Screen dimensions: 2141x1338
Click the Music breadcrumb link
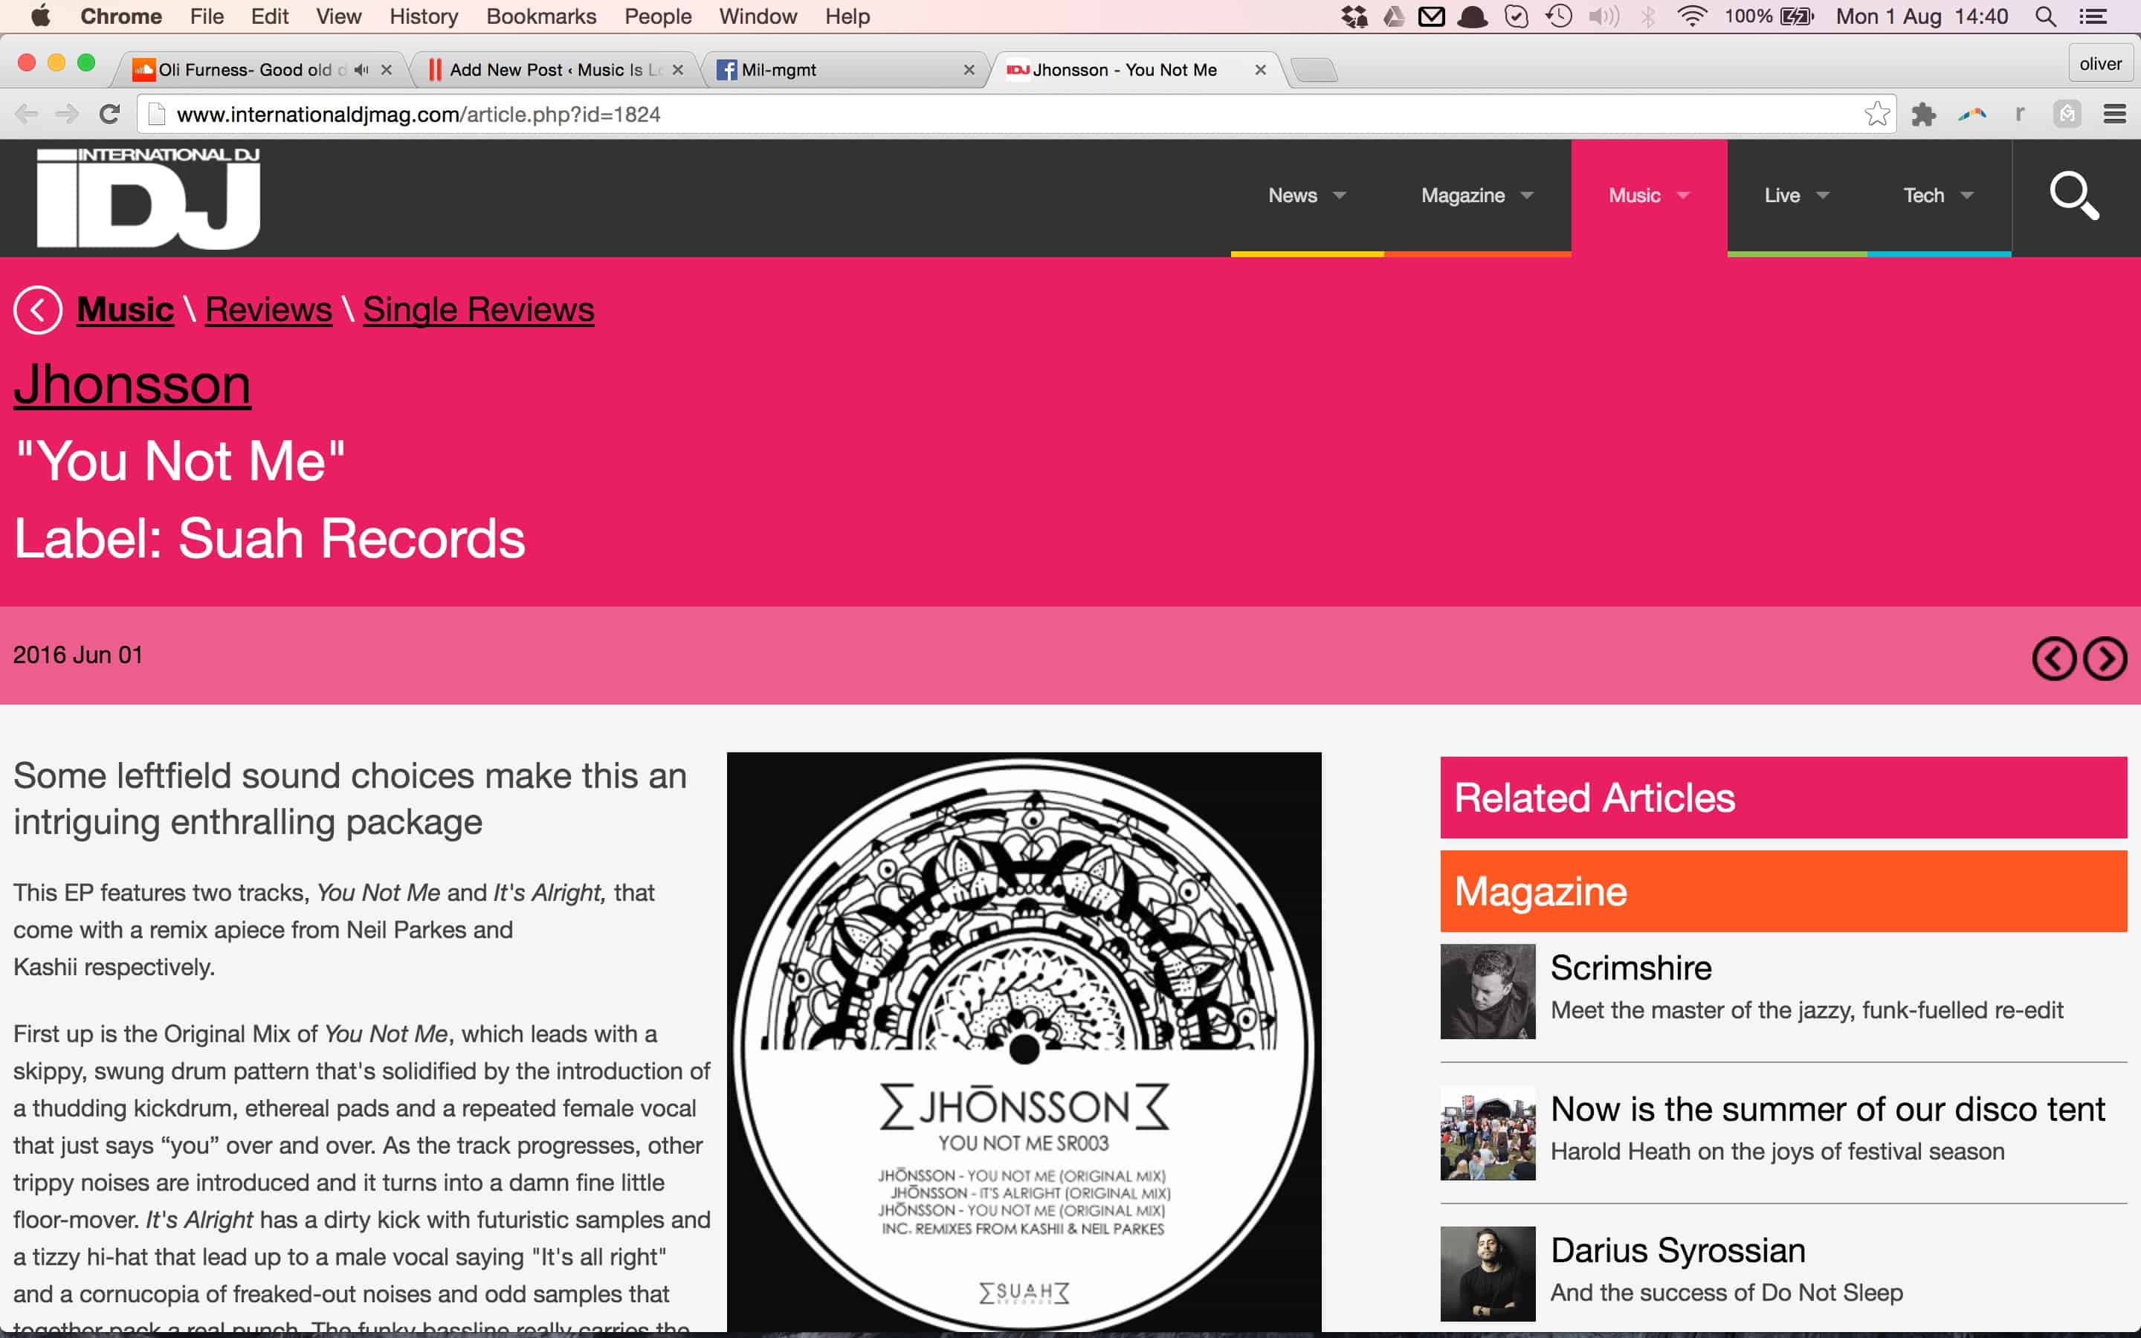coord(125,310)
